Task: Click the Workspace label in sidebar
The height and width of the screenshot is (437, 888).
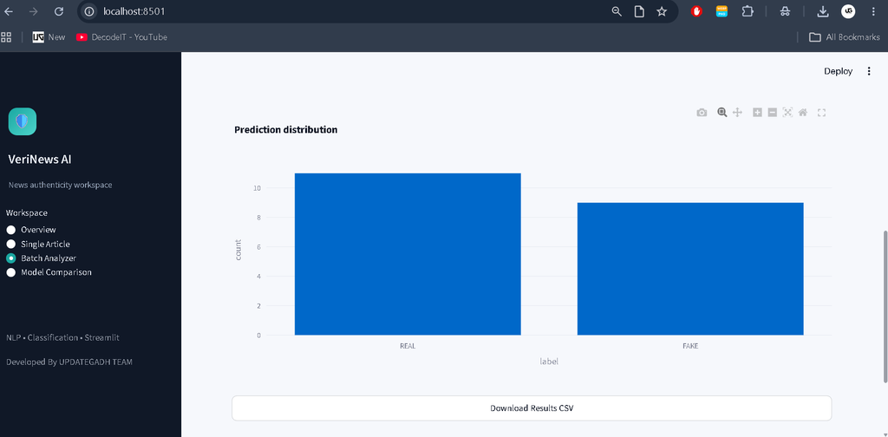Action: [27, 212]
